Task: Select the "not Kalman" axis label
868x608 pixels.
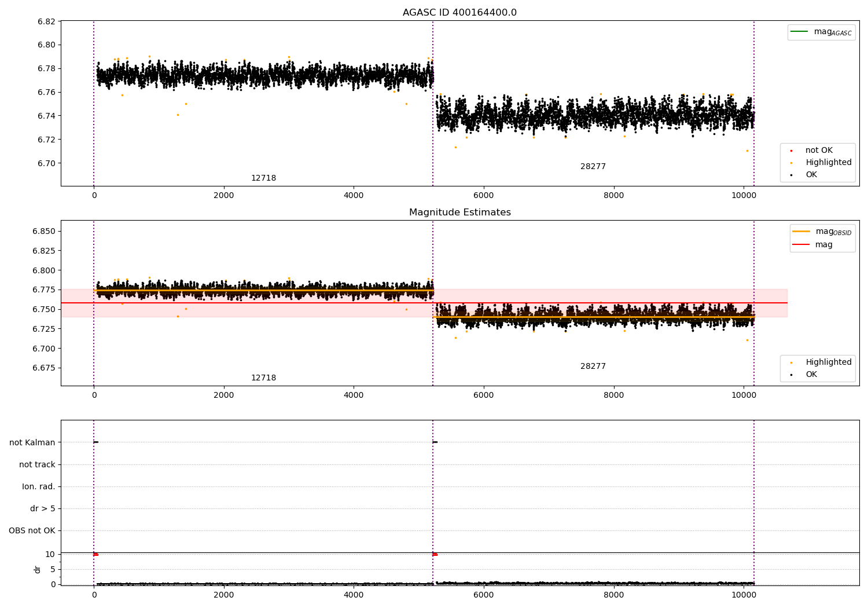Action: [32, 442]
